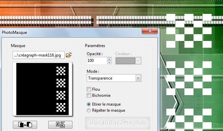Increase Opacité with the up arrow
This screenshot has width=223, height=131.
point(109,59)
